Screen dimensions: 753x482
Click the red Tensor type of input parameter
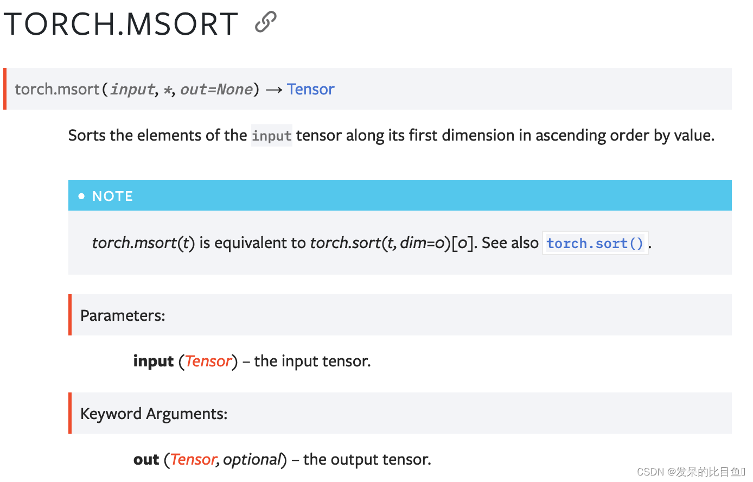click(x=208, y=361)
